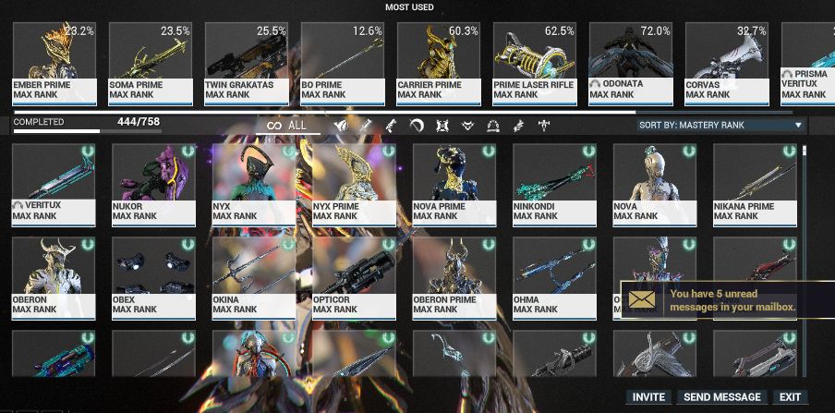Viewport: 835px width, 413px height.
Task: Click the Invite button
Action: (648, 397)
